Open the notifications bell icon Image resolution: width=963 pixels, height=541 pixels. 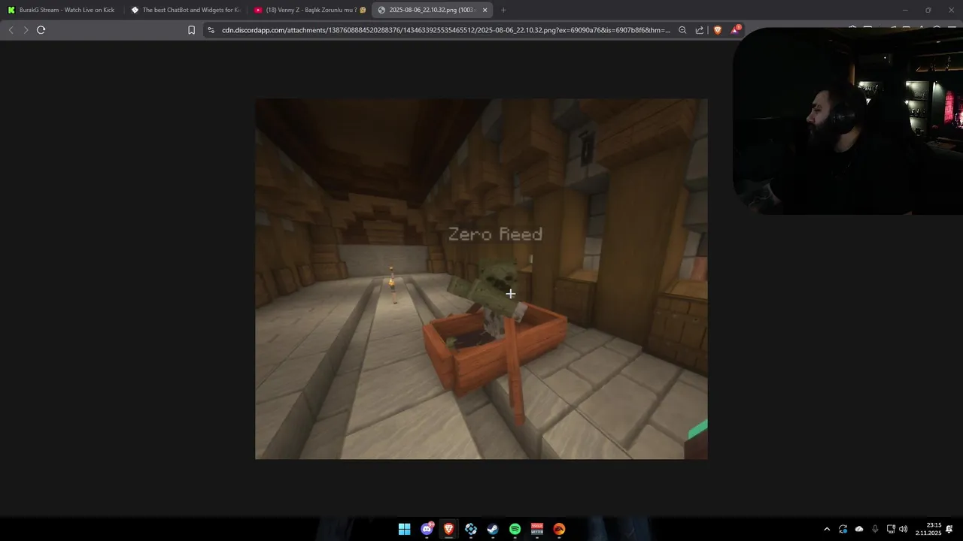coord(949,529)
